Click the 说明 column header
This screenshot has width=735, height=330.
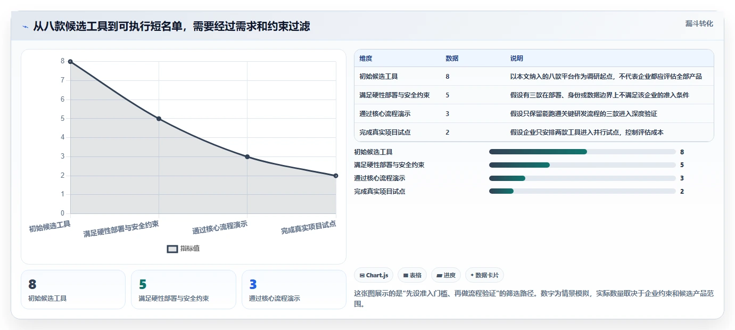516,59
